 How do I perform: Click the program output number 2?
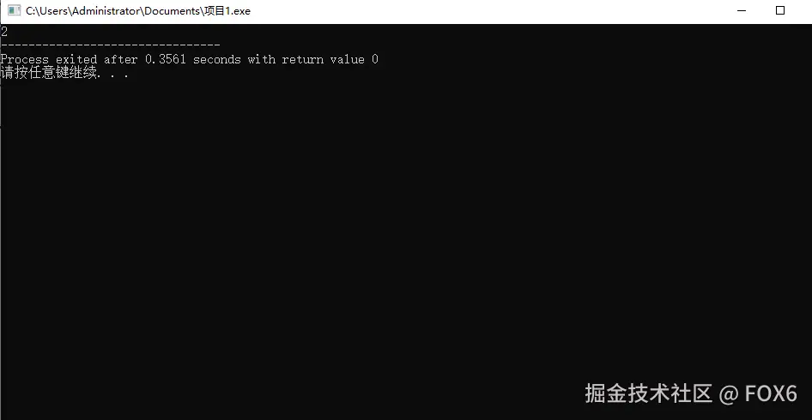coord(4,32)
